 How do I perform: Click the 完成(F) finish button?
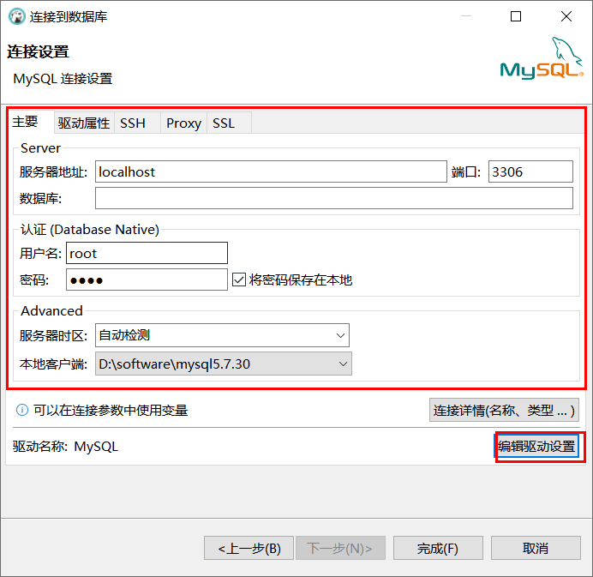pyautogui.click(x=438, y=548)
